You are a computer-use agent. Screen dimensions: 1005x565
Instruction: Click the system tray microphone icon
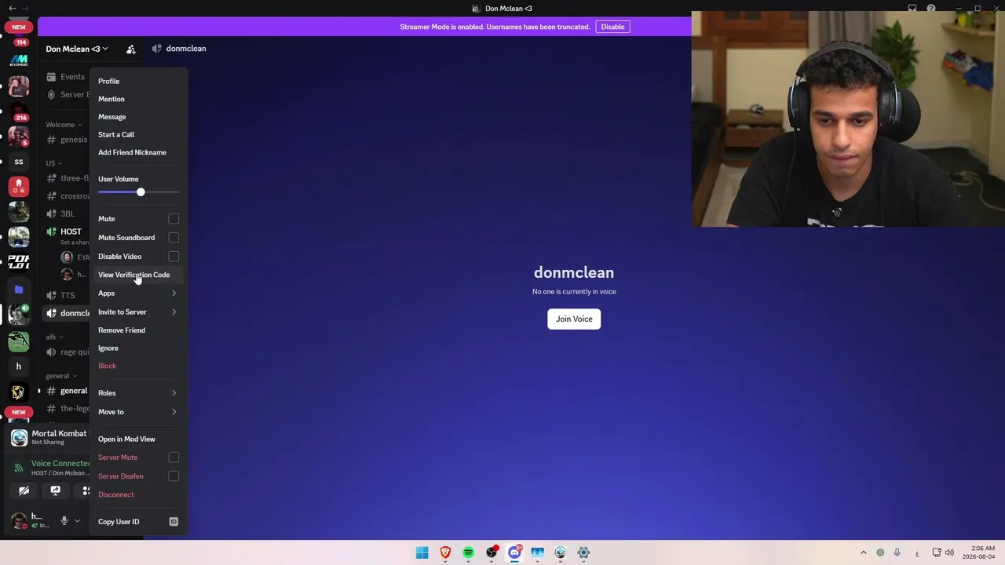tap(897, 552)
